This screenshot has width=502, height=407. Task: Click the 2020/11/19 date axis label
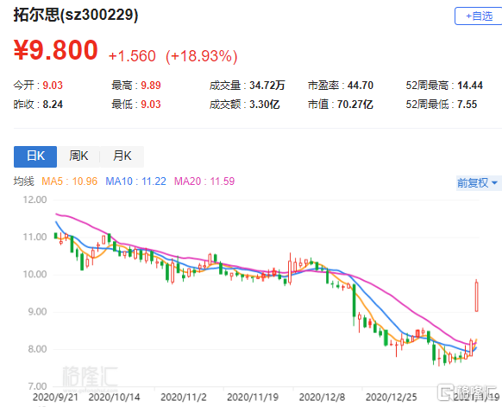[253, 397]
